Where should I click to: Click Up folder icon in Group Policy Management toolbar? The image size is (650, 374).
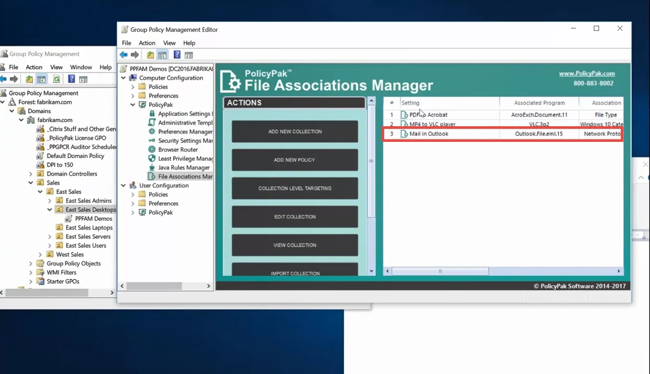pyautogui.click(x=29, y=79)
